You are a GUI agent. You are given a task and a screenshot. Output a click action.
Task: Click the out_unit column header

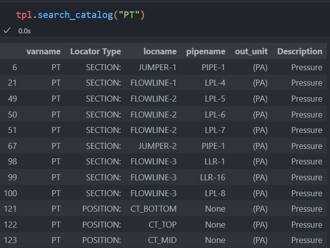(x=251, y=51)
